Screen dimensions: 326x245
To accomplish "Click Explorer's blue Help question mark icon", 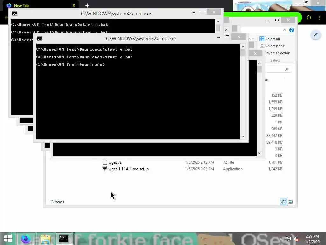I will [x=292, y=30].
